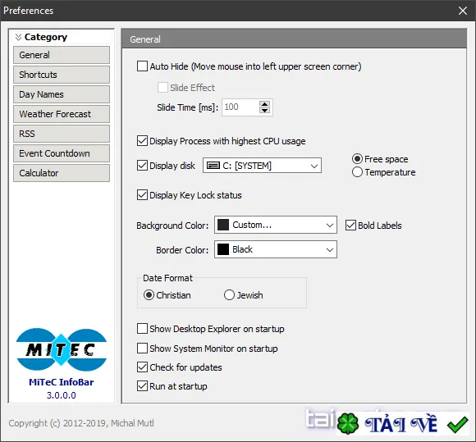The width and height of the screenshot is (476, 442).
Task: Enable Show Desktop Explorer on startup
Action: [142, 329]
